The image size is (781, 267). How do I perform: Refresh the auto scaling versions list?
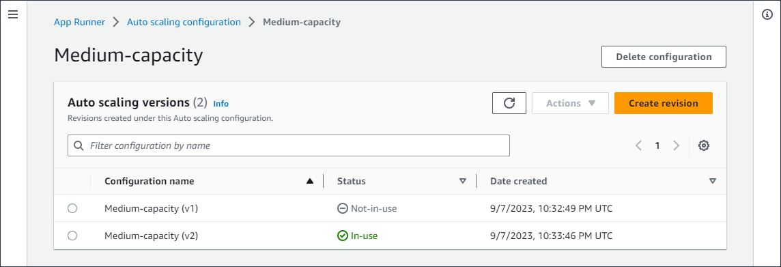point(509,103)
